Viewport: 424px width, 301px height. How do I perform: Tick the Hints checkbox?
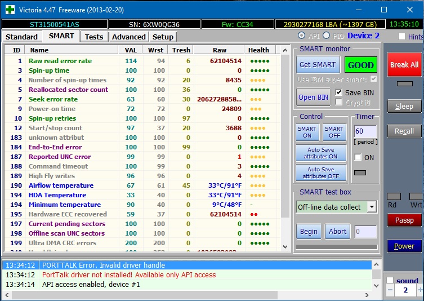pyautogui.click(x=401, y=37)
